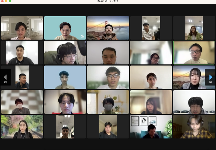Screen dimensions: 216x150
Task: Select the tile with yellow plaid shirt and headphones
Action: click(x=194, y=127)
